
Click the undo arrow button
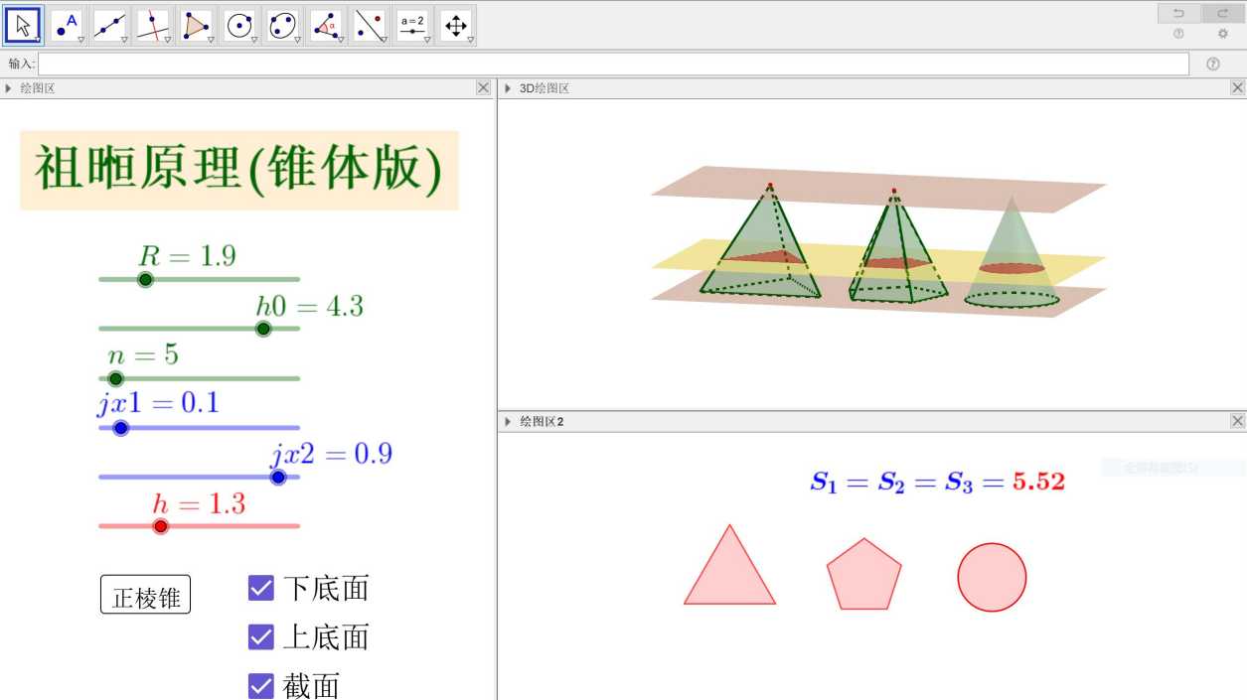click(x=1178, y=13)
